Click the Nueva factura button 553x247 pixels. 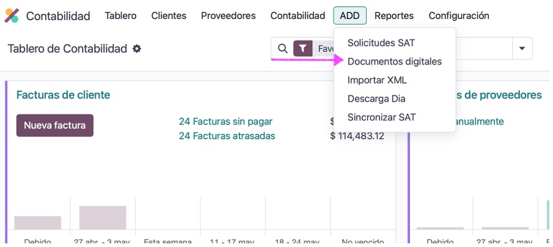click(55, 125)
